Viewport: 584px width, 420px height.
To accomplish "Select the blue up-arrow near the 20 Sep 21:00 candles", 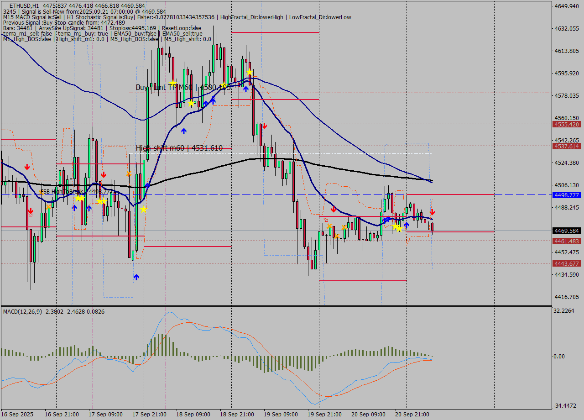I will point(407,225).
